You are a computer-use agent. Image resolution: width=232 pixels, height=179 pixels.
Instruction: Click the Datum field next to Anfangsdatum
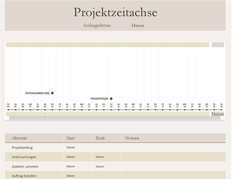tap(138, 25)
